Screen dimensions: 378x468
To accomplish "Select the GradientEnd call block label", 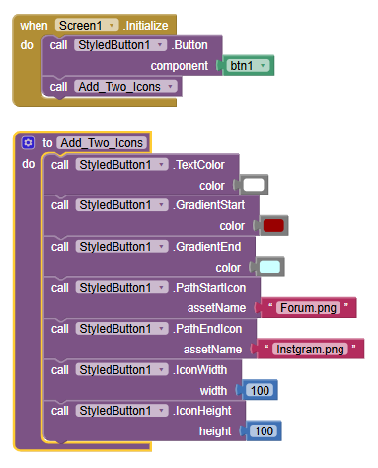I will pos(208,247).
